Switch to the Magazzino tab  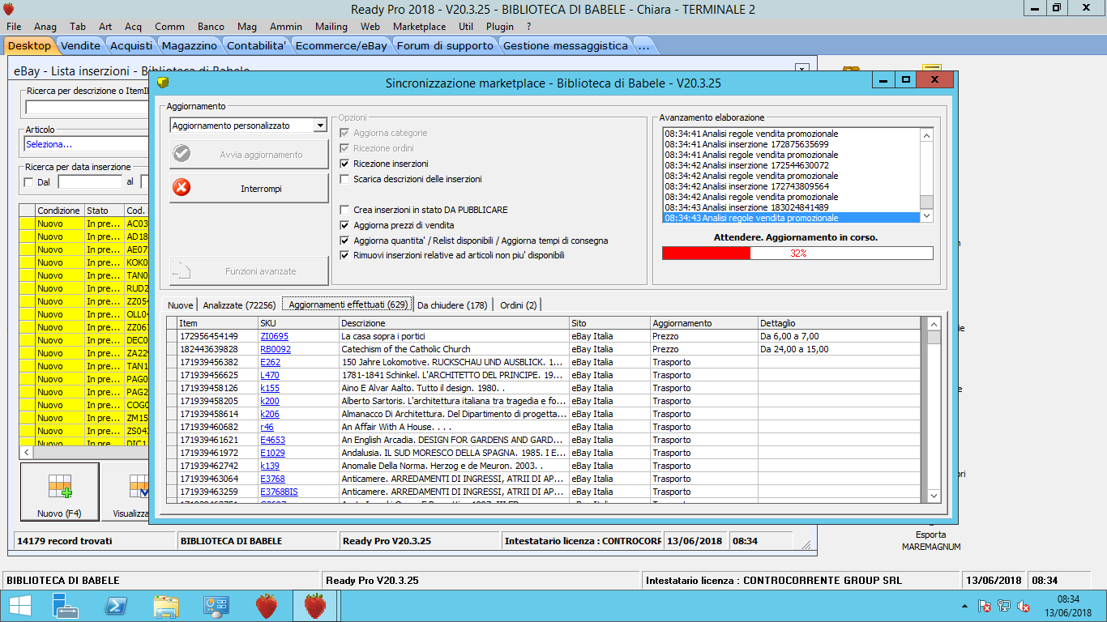[189, 46]
